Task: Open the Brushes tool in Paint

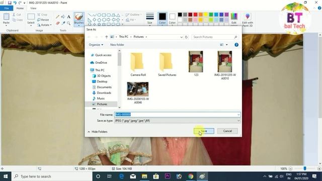Action: click(x=79, y=19)
